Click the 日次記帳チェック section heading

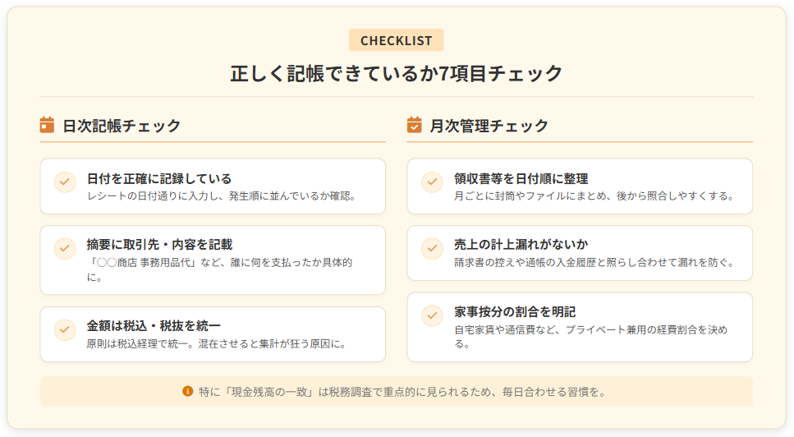point(122,126)
